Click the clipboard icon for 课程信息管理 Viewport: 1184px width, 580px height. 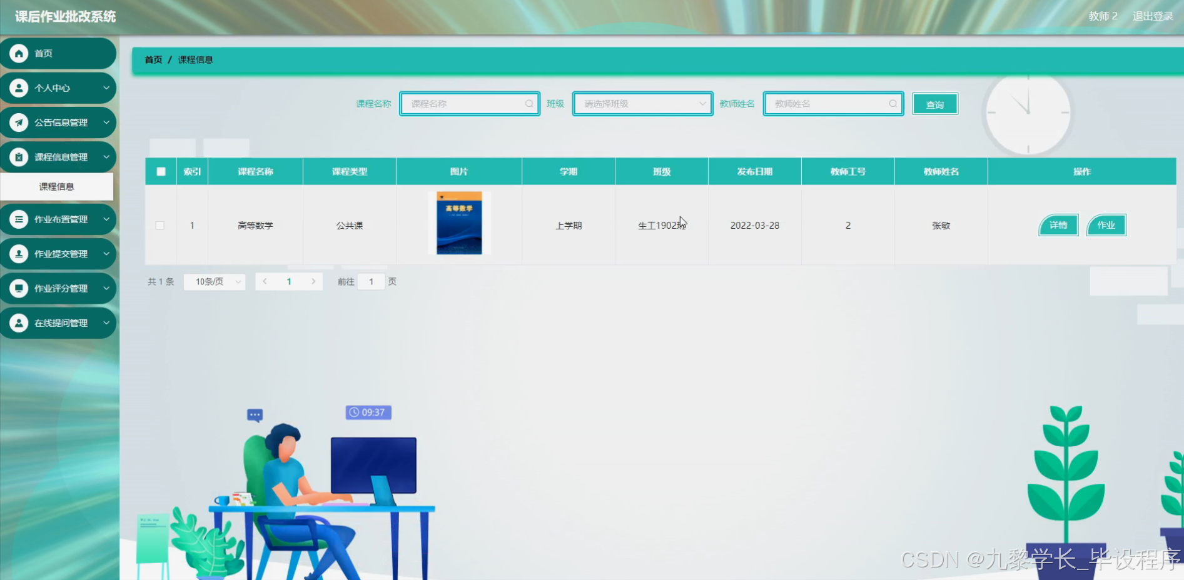[19, 157]
